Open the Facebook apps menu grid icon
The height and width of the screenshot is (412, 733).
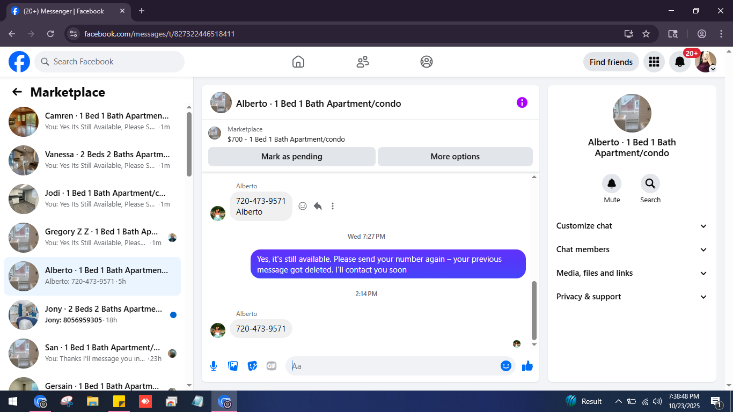(654, 62)
